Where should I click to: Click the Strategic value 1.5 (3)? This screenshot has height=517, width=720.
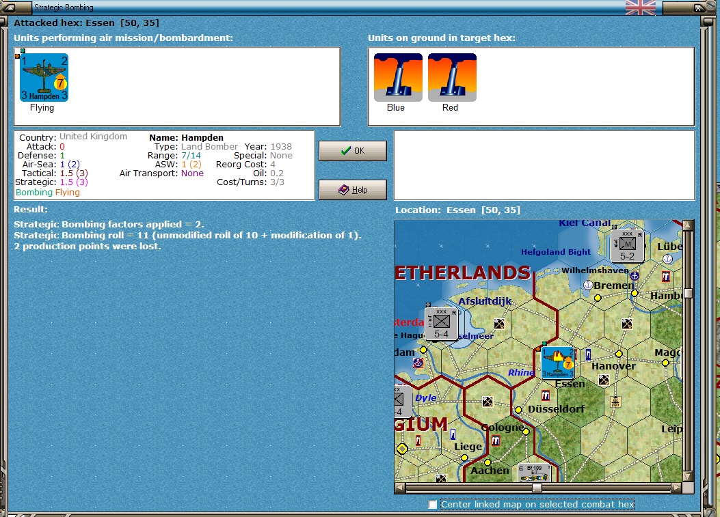74,182
